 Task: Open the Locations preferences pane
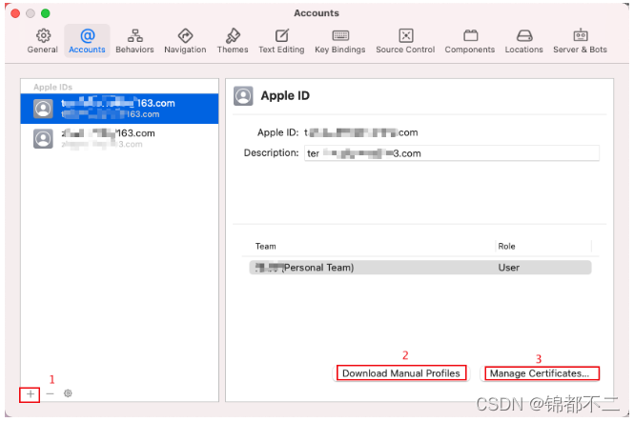pos(524,40)
